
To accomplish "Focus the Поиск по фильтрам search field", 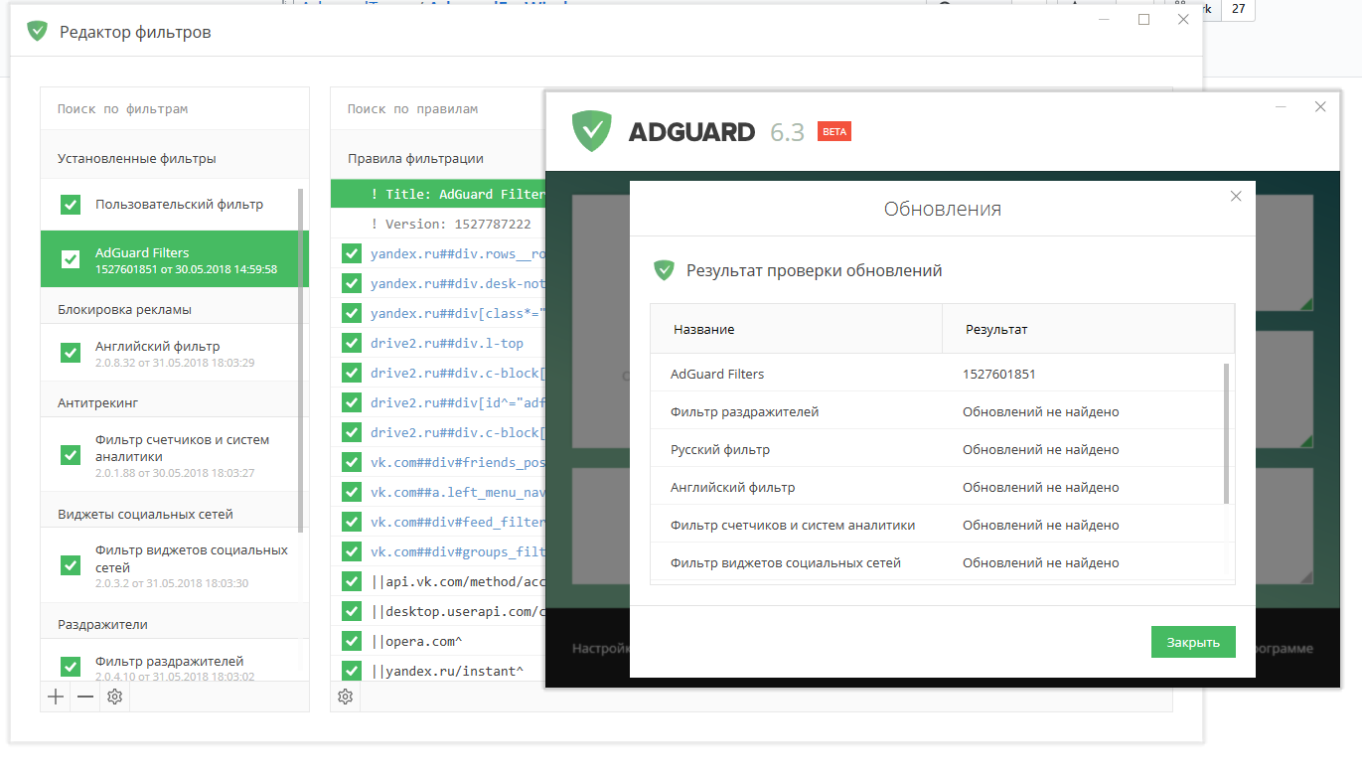I will coord(175,109).
